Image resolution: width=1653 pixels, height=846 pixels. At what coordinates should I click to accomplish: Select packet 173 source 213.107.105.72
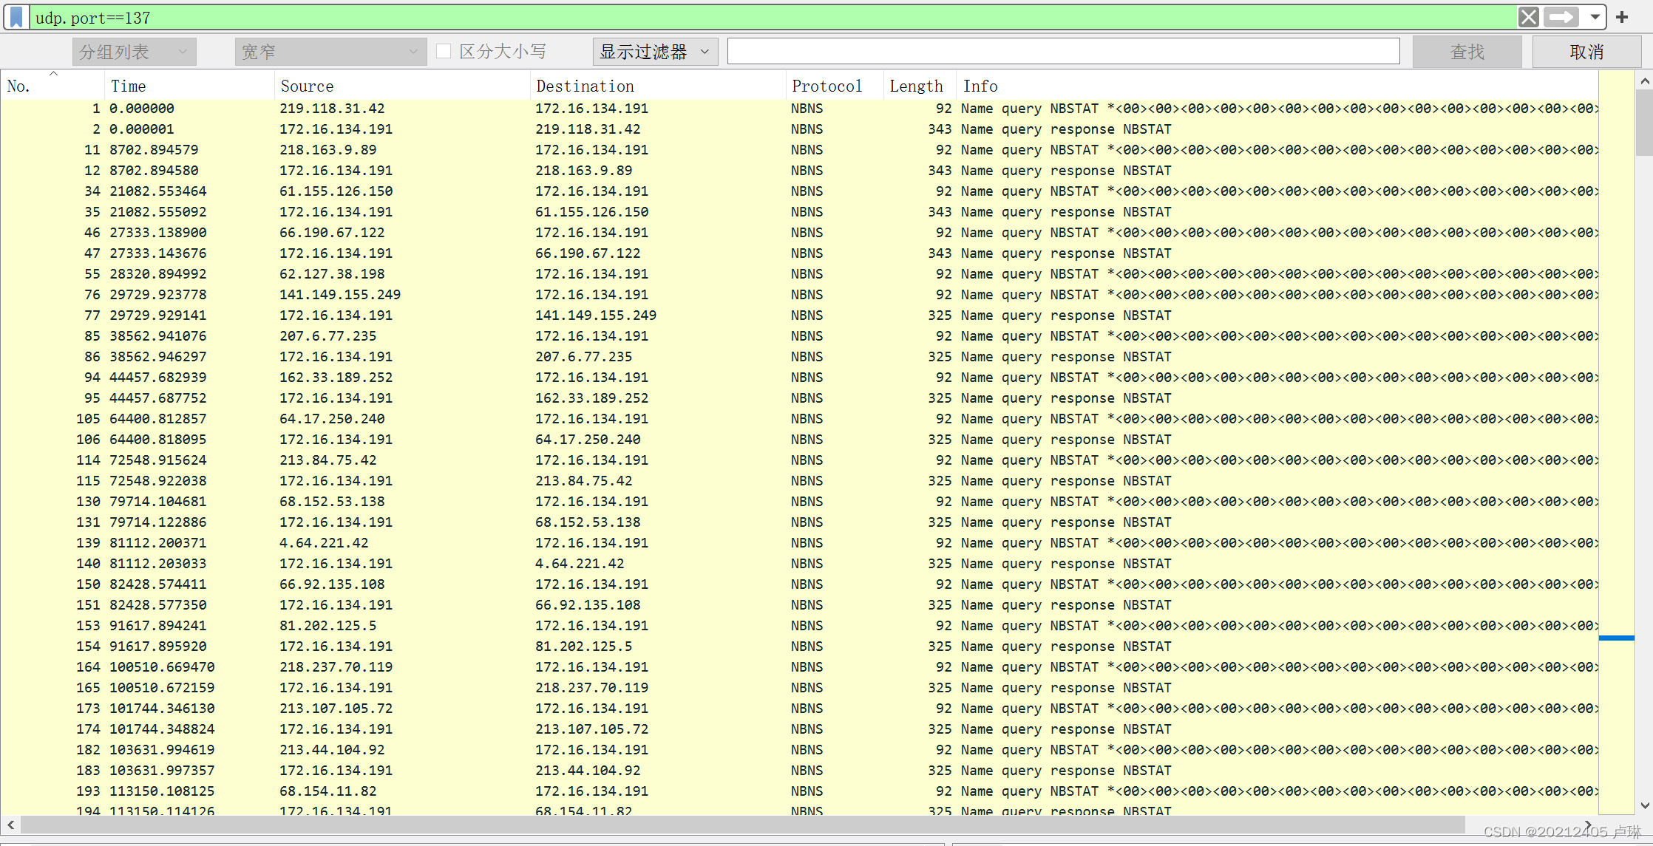(799, 709)
